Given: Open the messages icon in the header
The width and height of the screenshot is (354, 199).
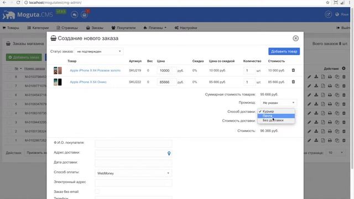Looking at the screenshot, I should [x=74, y=15].
